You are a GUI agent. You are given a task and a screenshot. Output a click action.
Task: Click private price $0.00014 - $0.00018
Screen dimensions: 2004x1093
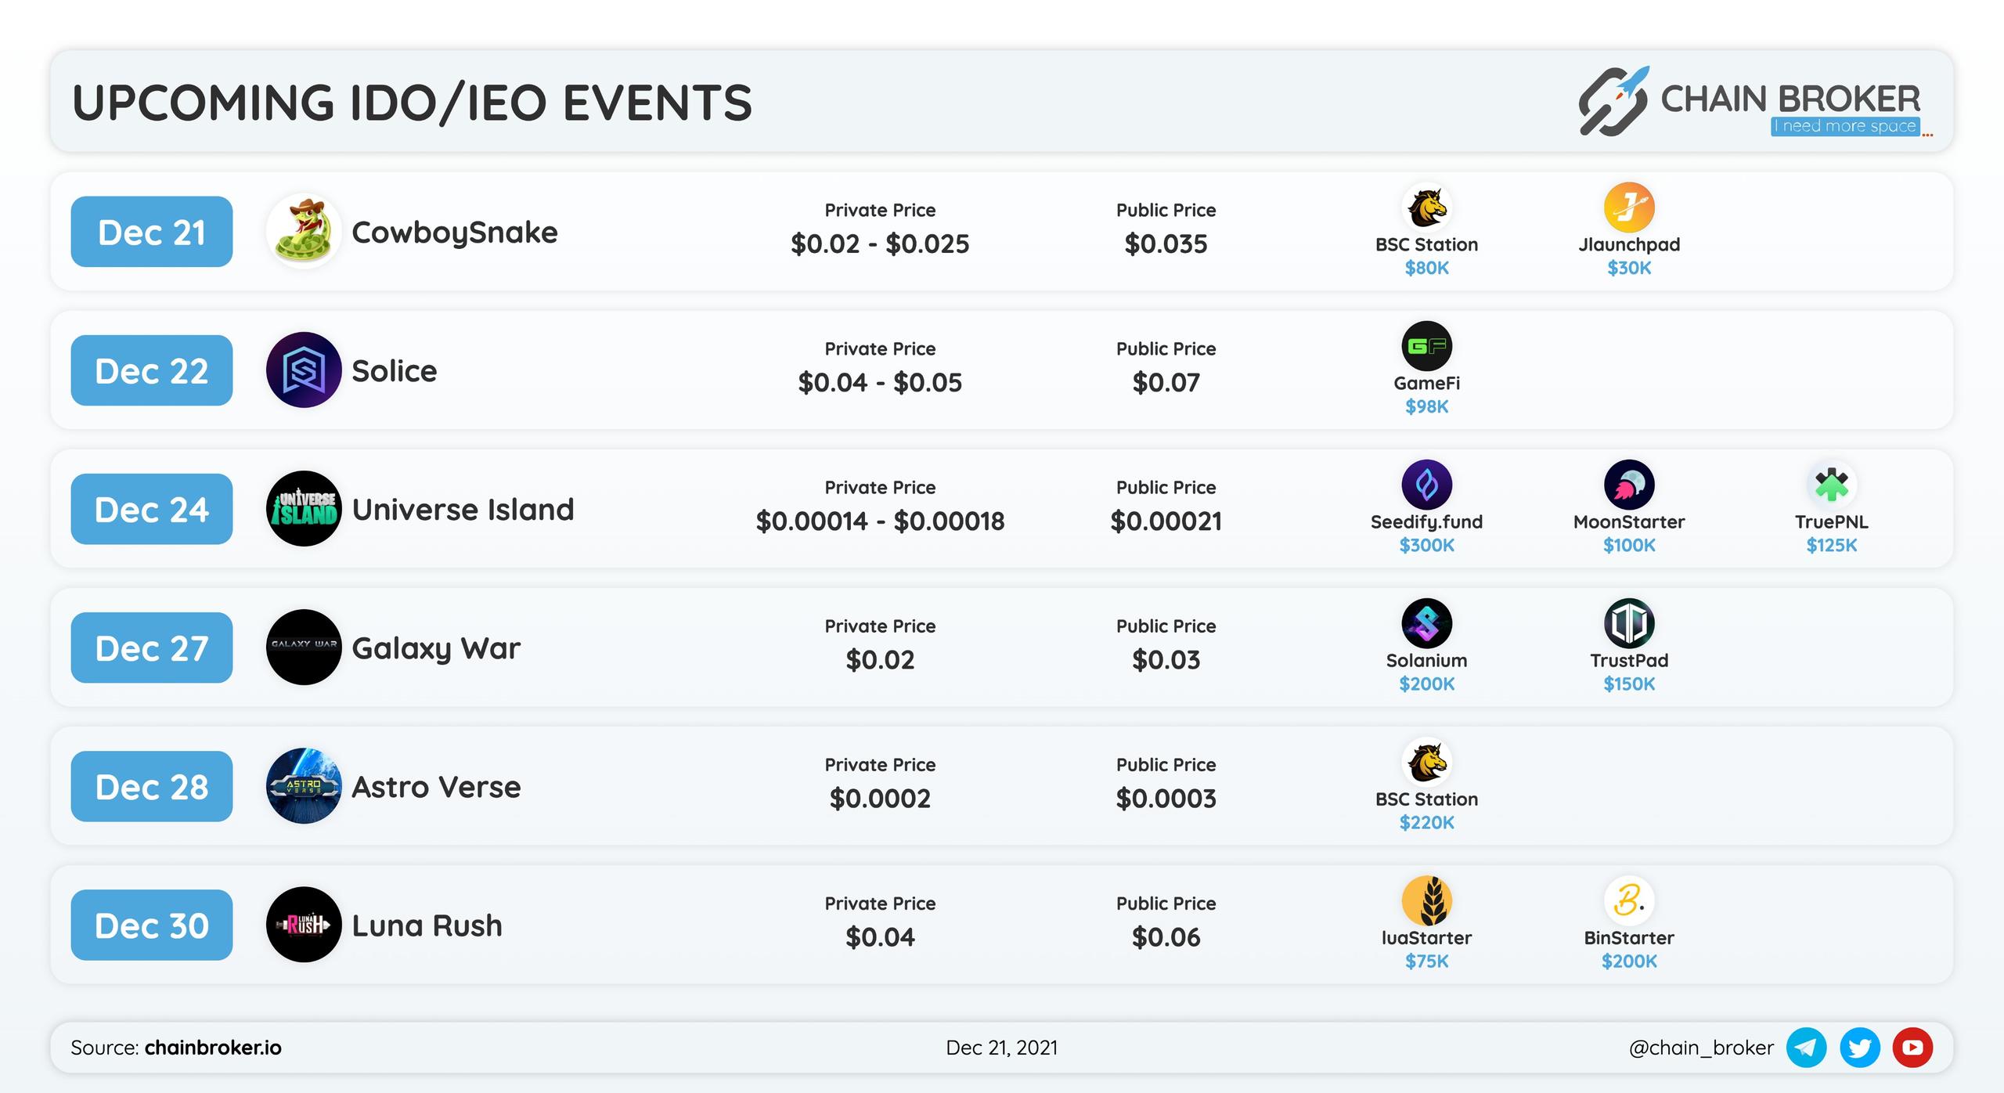(880, 521)
